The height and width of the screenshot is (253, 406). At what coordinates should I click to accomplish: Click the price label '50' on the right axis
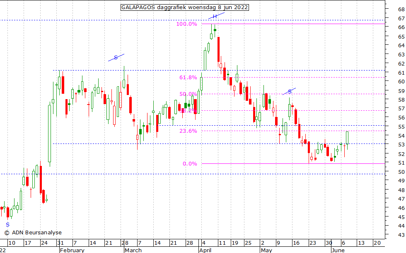(x=401, y=172)
